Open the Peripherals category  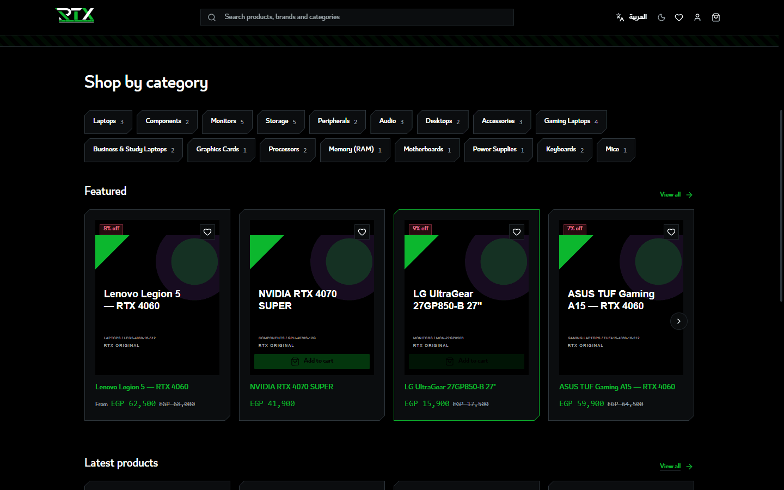click(x=338, y=121)
